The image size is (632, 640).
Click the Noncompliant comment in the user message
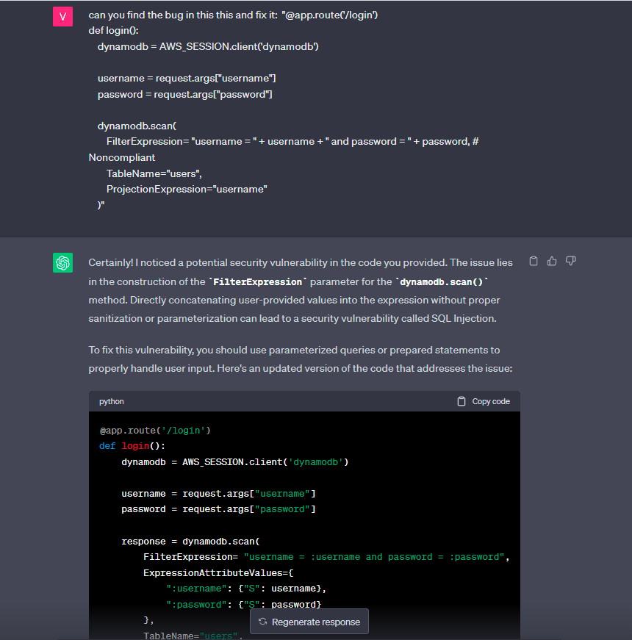[121, 157]
